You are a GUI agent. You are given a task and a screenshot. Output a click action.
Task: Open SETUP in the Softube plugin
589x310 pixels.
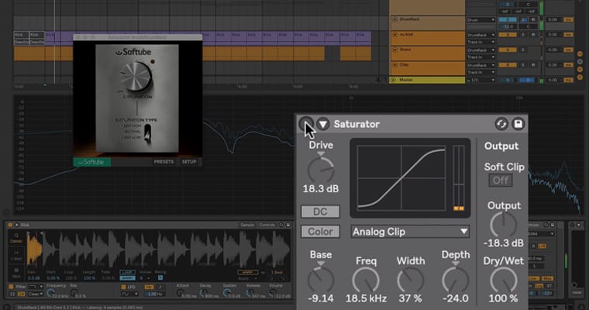click(189, 162)
